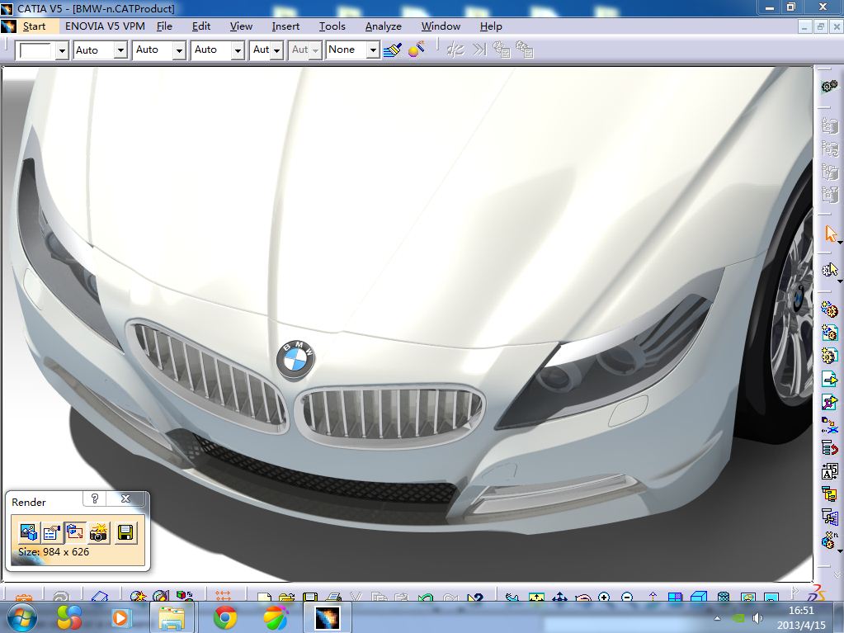Open render settings icon in Render panel
The image size is (844, 633).
(52, 532)
